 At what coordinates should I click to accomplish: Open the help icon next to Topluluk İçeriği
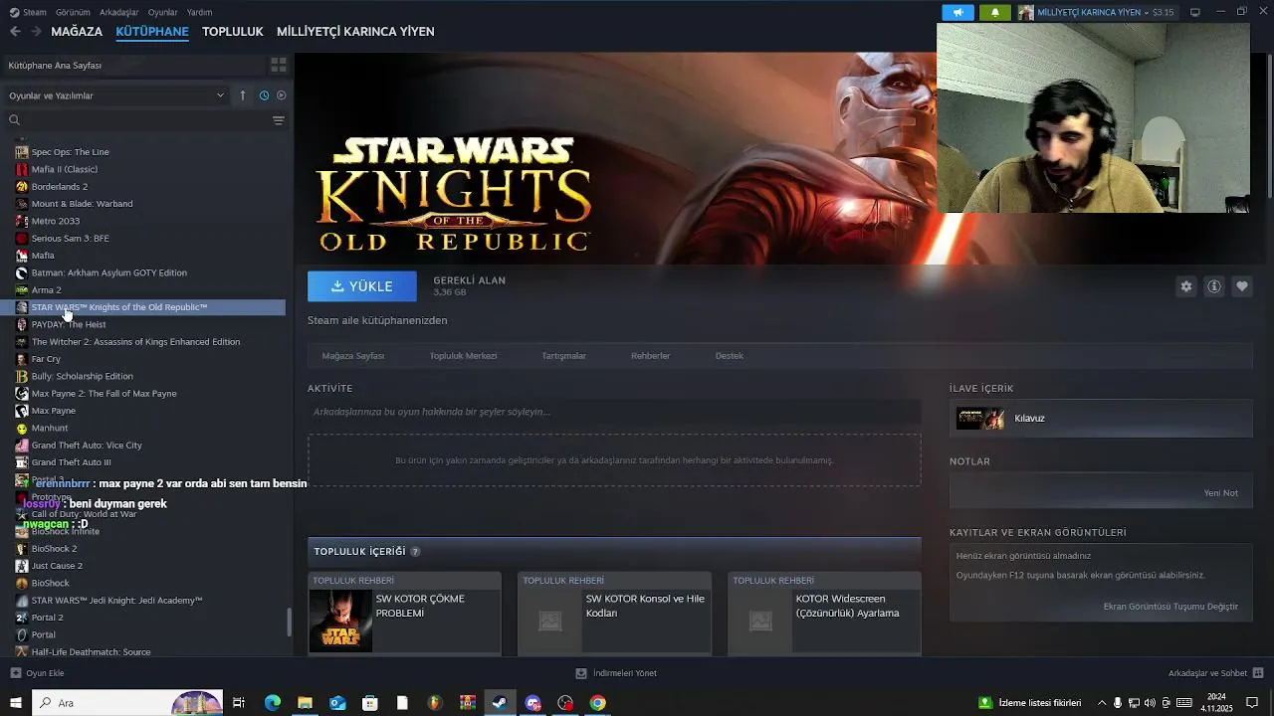[415, 552]
